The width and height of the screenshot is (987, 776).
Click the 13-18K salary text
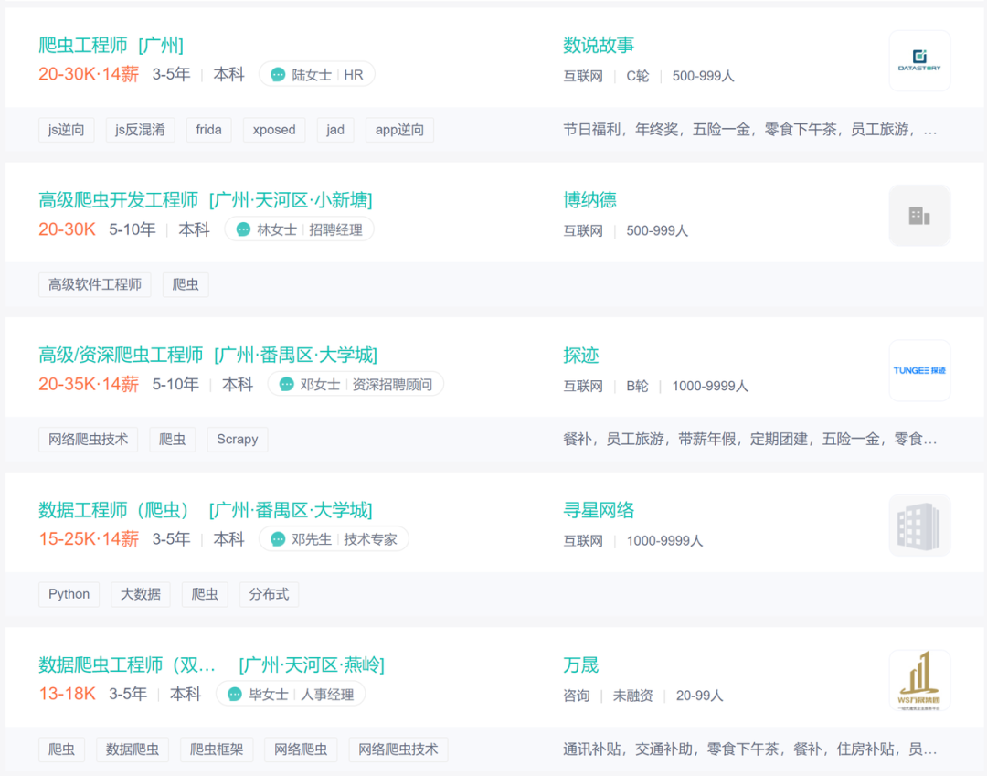coord(68,694)
